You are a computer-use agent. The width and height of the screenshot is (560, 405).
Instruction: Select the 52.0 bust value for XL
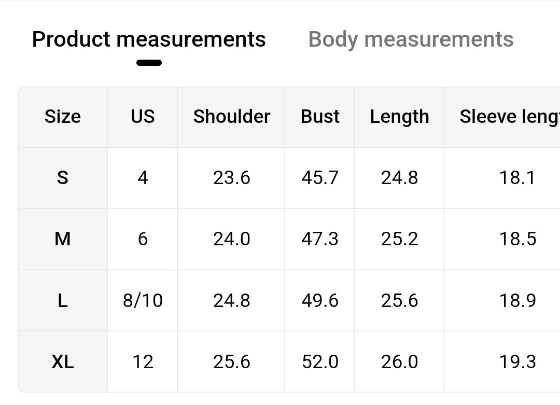[x=320, y=361]
